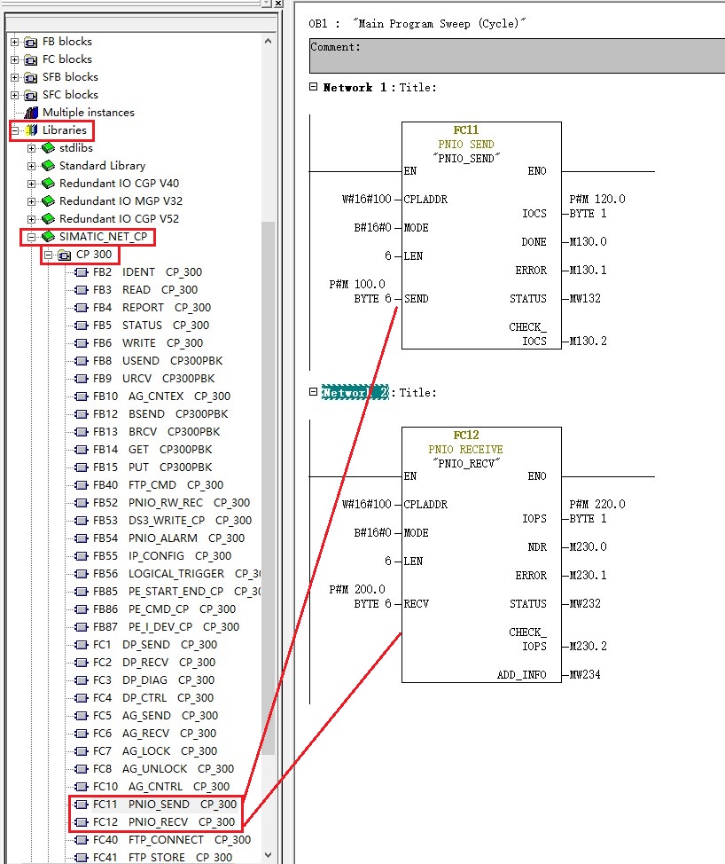The image size is (725, 864).
Task: Click the MW132 STATUS output of FC11
Action: pyautogui.click(x=585, y=299)
